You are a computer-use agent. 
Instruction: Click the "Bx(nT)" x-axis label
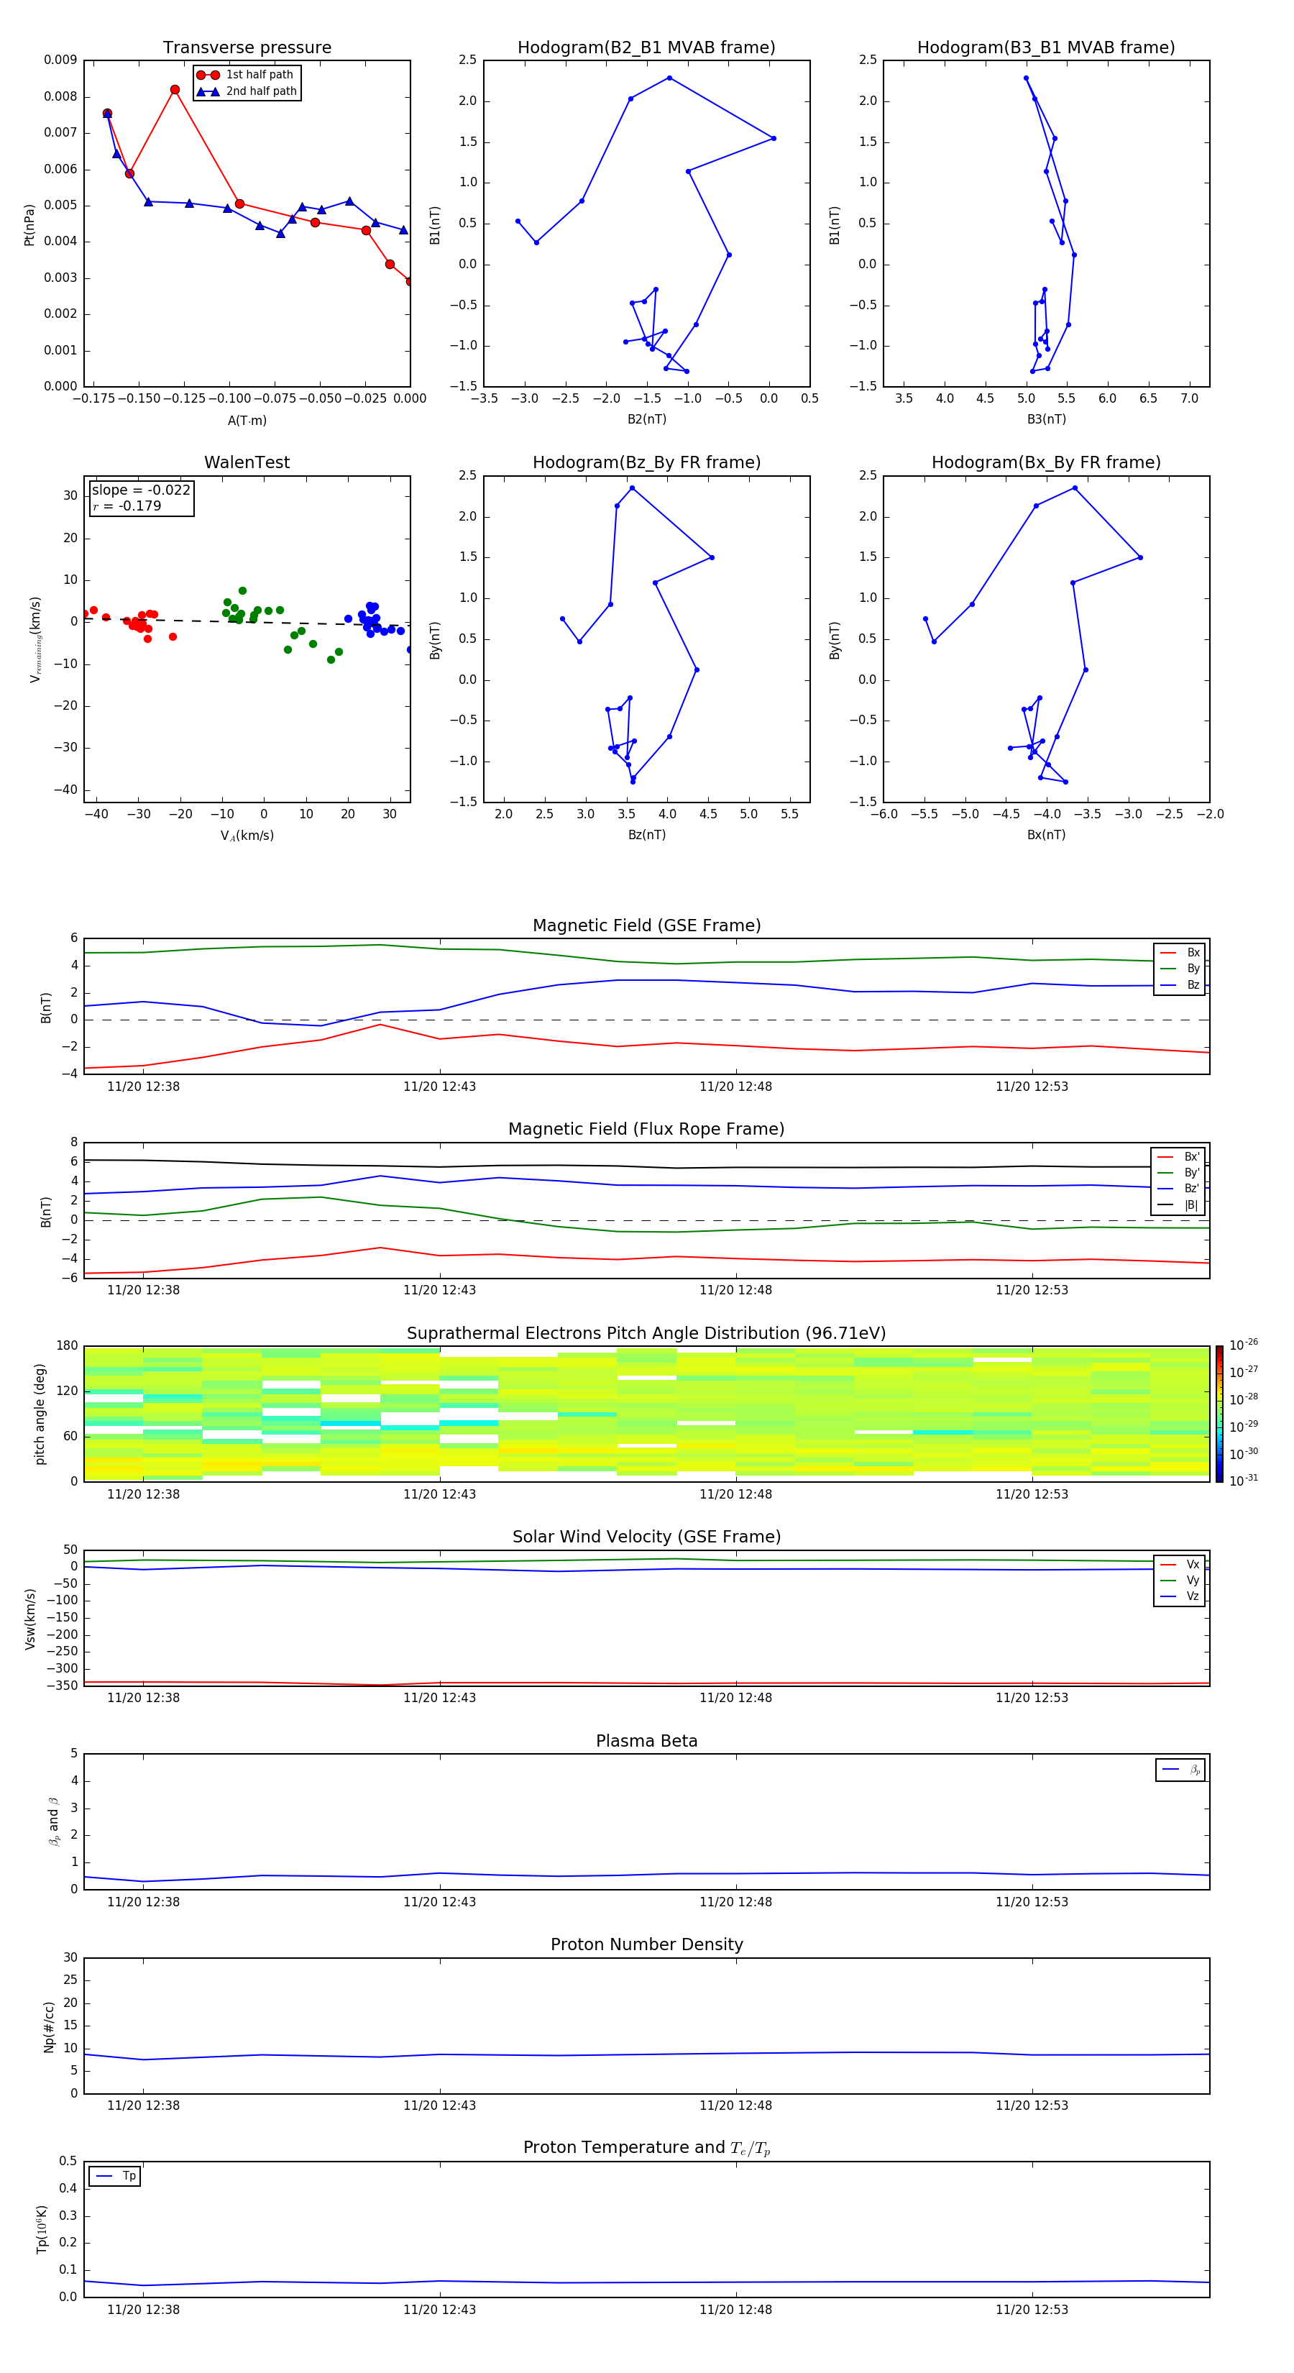[x=1046, y=835]
